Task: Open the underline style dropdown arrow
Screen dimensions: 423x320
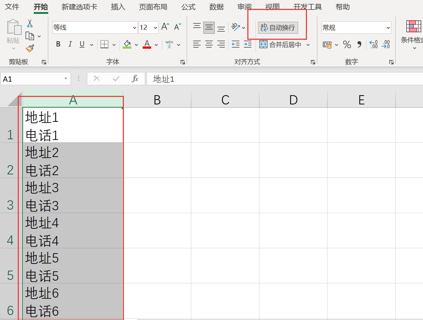Action: (92, 45)
